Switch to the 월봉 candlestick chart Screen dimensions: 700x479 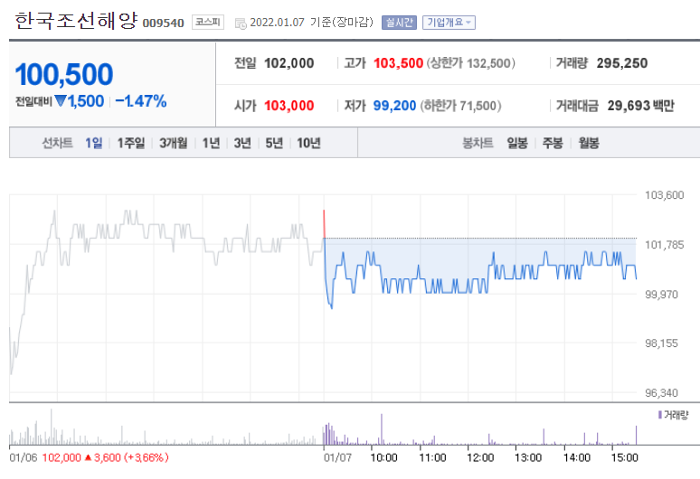coord(589,143)
